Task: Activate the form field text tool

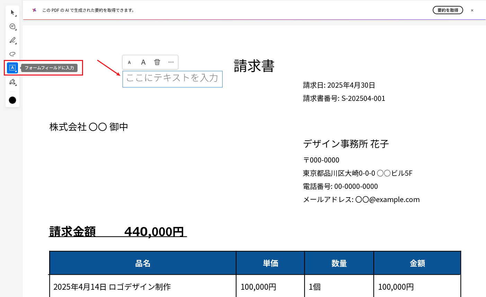Action: click(12, 68)
